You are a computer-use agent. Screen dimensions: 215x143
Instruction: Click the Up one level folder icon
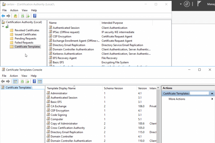coord(15,16)
